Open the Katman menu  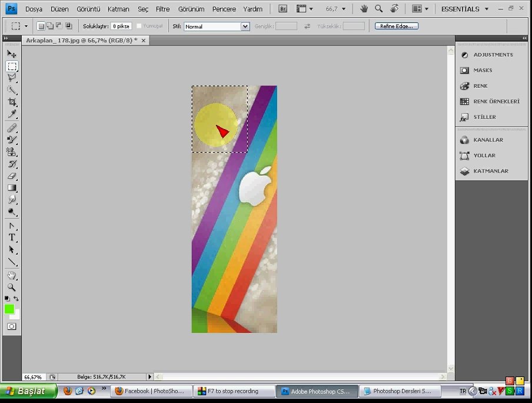[x=118, y=9]
